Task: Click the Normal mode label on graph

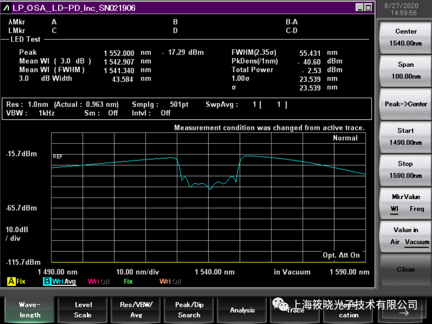Action: click(x=345, y=138)
